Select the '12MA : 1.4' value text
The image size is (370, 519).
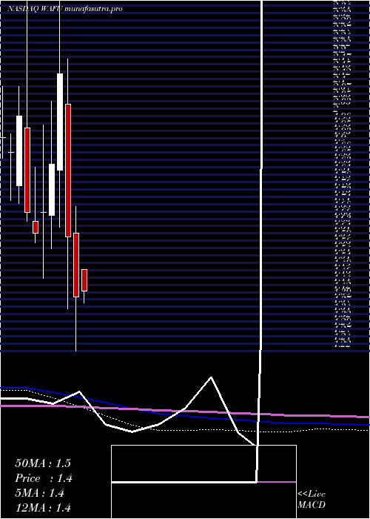pyautogui.click(x=43, y=507)
